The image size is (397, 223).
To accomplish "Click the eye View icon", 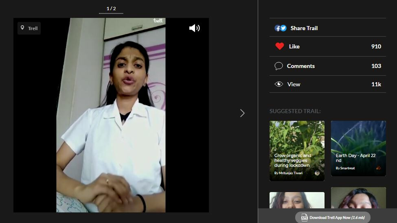I will click(279, 84).
